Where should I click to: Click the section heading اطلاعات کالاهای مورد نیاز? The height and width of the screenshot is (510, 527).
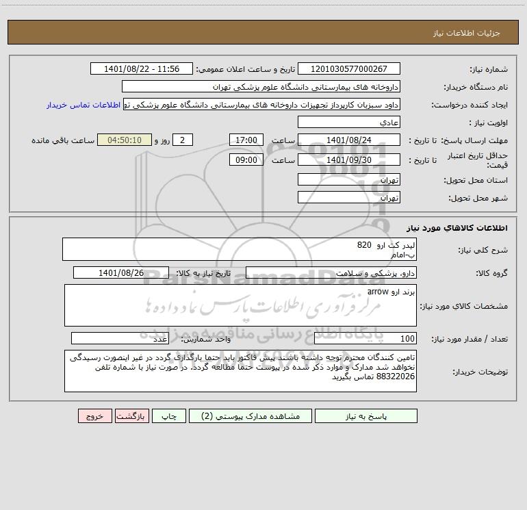457,228
